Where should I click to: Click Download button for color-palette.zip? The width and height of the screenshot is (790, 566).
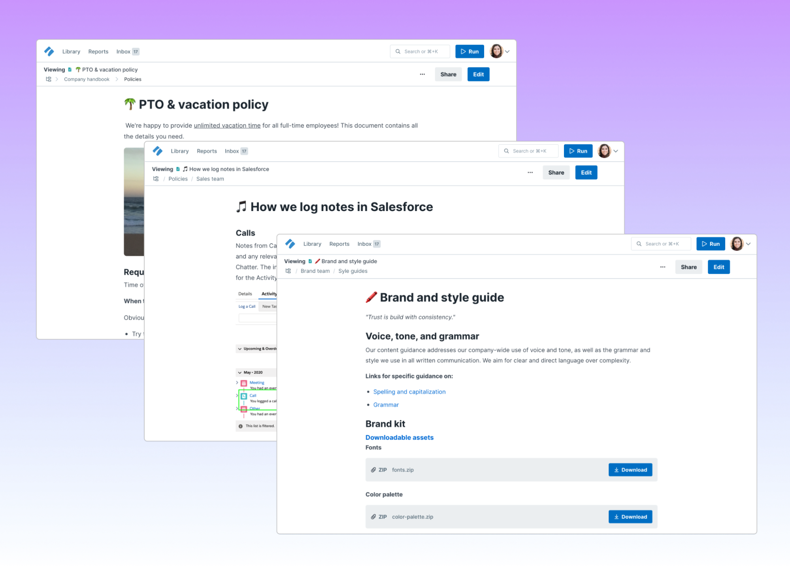tap(630, 516)
